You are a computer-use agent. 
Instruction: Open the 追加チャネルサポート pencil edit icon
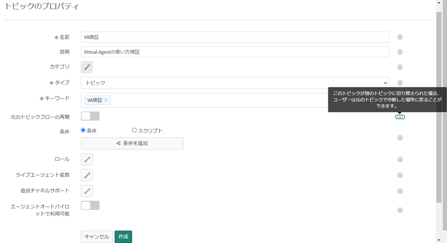87,191
